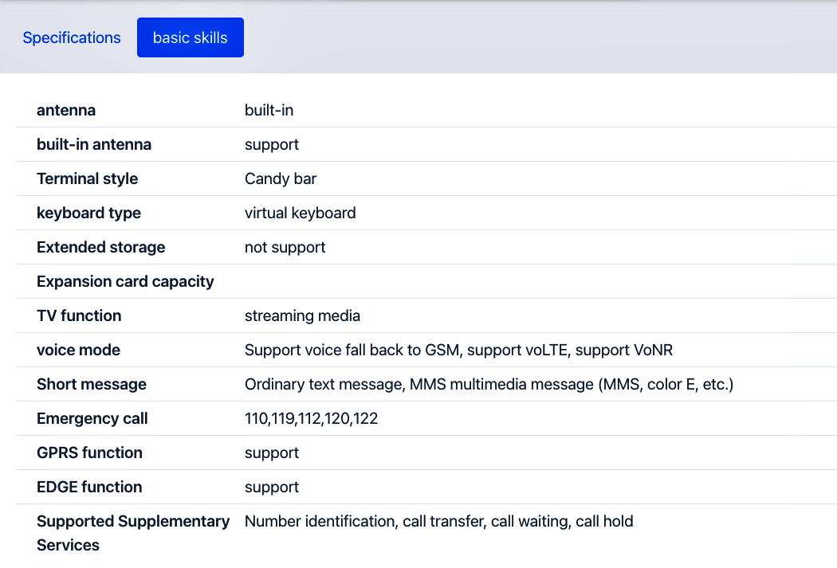
Task: Click the antenna row label
Action: pos(66,110)
